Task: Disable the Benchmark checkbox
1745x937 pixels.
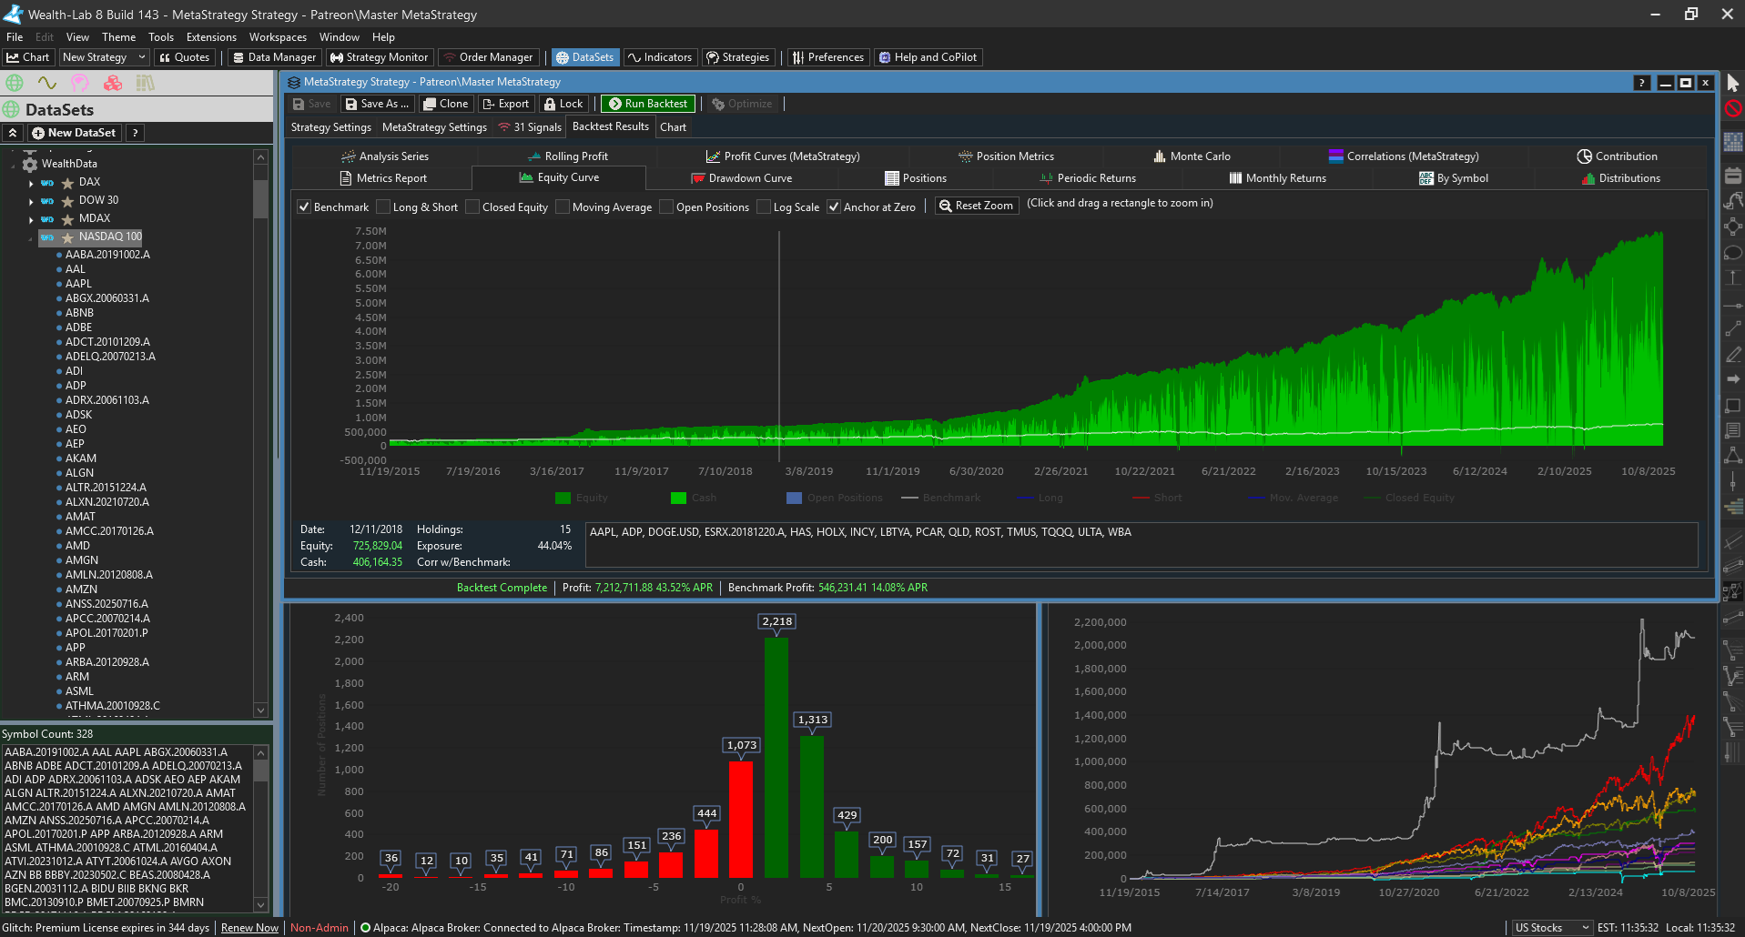Action: tap(304, 207)
